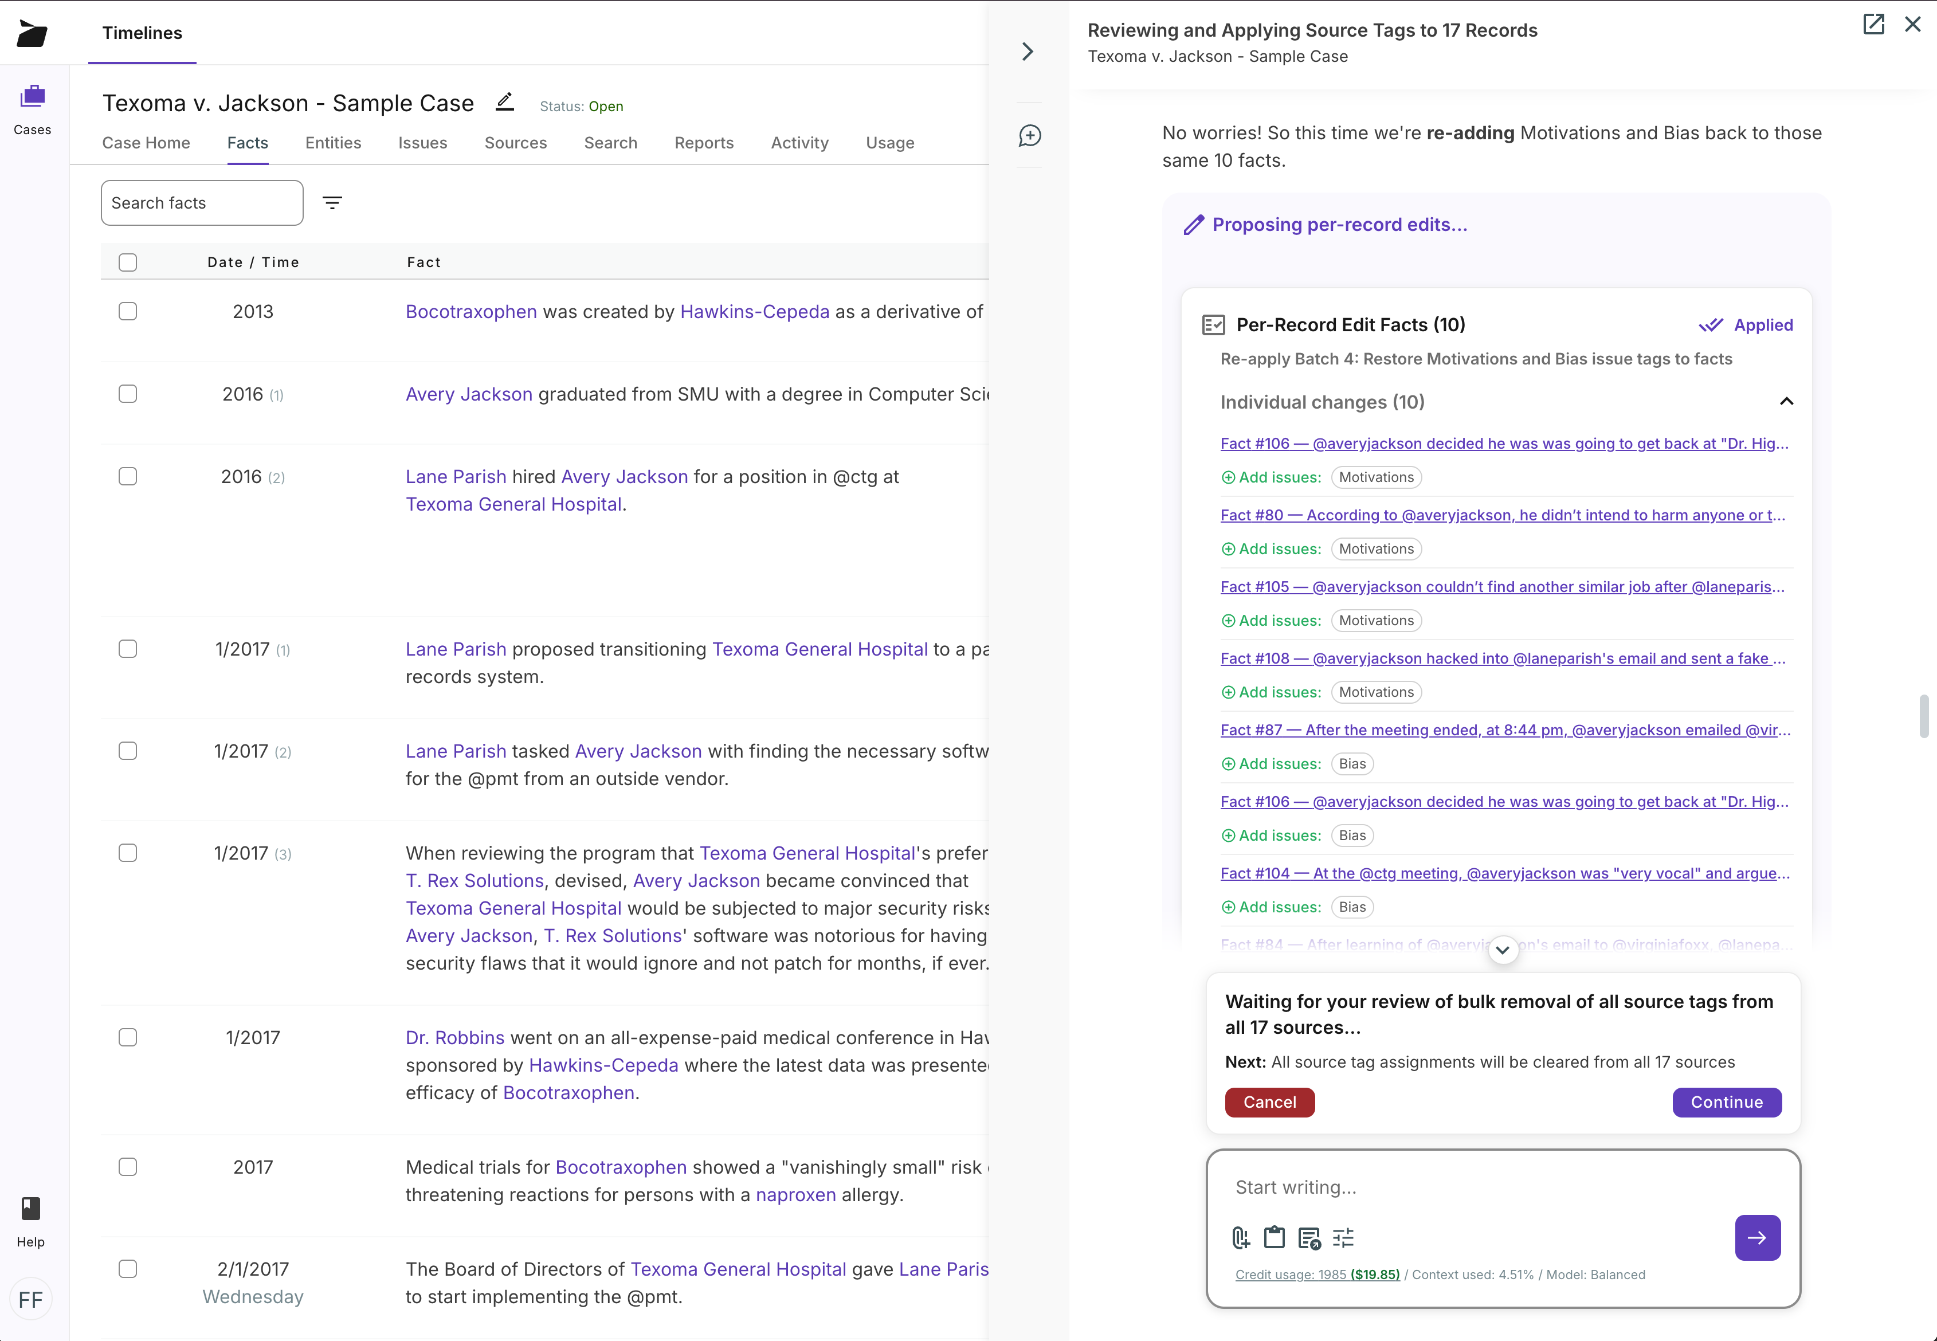Toggle the select-all facts header checkbox

(x=128, y=262)
